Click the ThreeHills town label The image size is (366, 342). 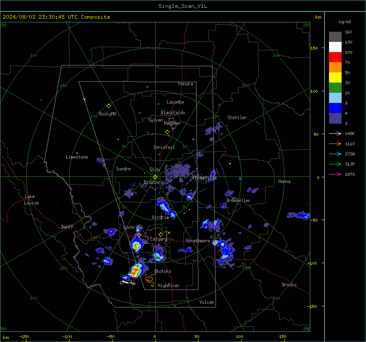pos(205,178)
